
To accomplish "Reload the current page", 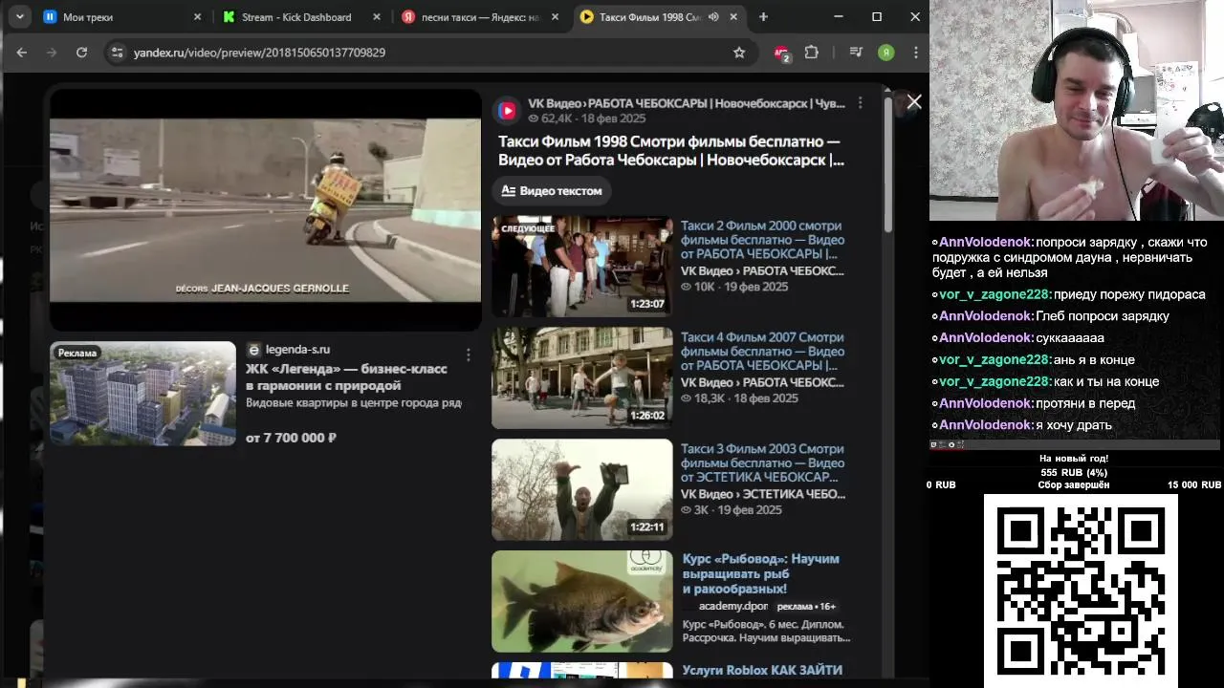I will (x=82, y=53).
